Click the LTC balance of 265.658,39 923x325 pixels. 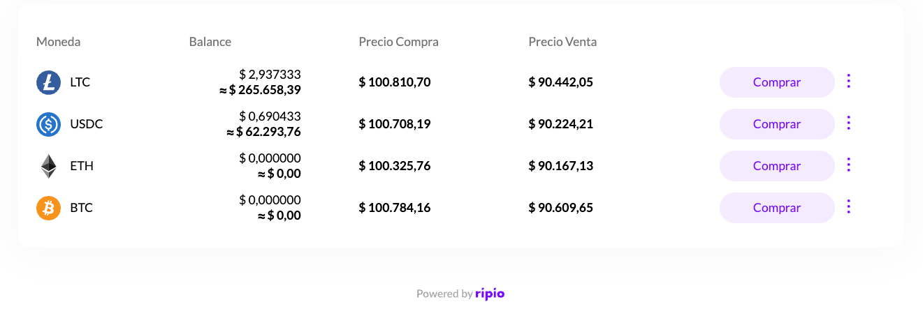click(260, 90)
